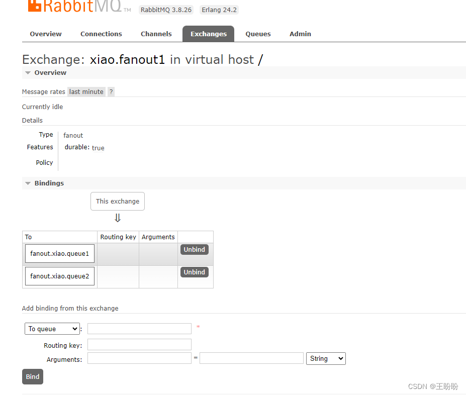The image size is (466, 395).
Task: Change the last minute message rate range
Action: tap(86, 92)
